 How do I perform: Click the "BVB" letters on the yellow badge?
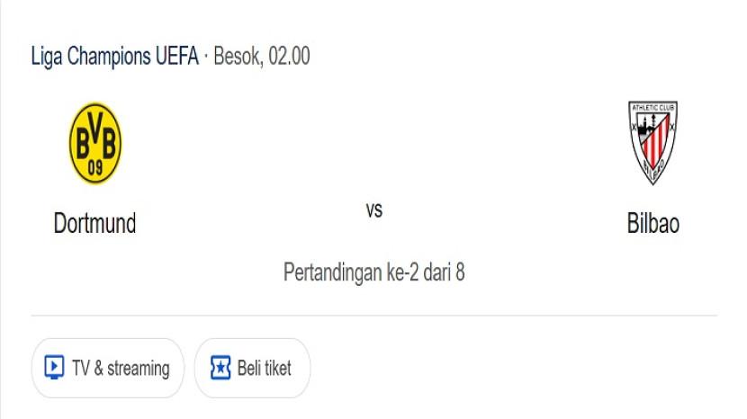94,140
